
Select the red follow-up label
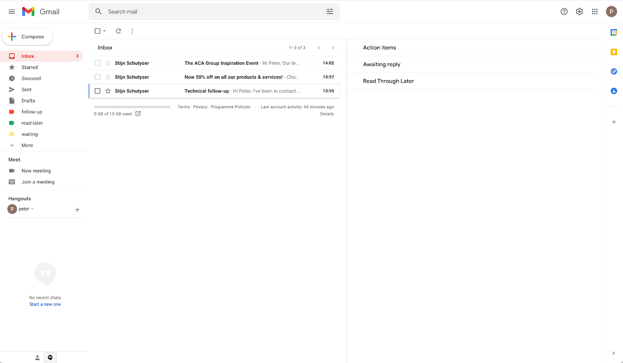point(32,112)
